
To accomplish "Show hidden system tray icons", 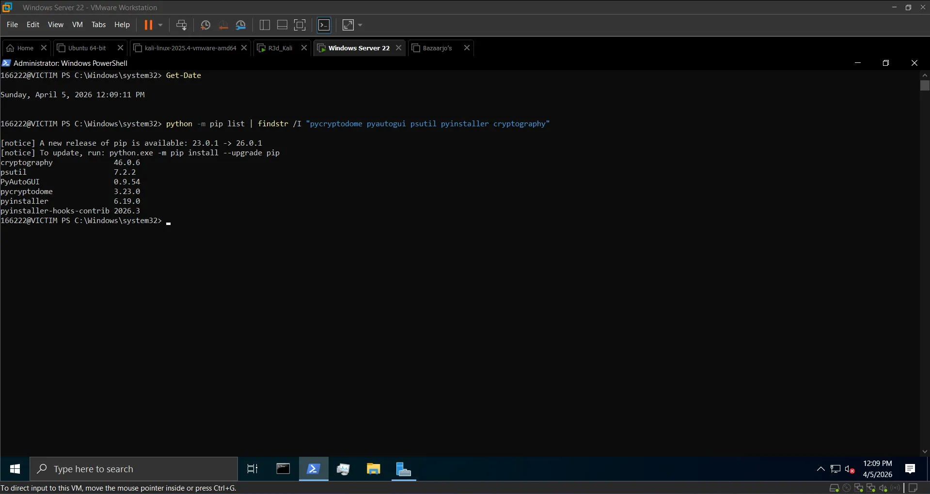I will click(x=820, y=469).
